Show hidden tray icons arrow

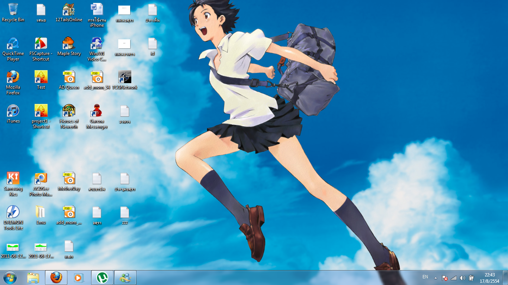[435, 278]
